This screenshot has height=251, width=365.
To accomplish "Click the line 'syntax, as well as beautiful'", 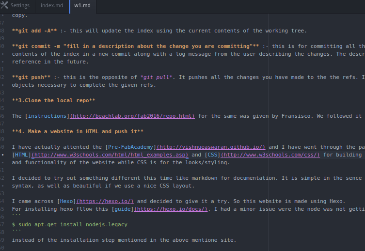I will [x=103, y=186].
